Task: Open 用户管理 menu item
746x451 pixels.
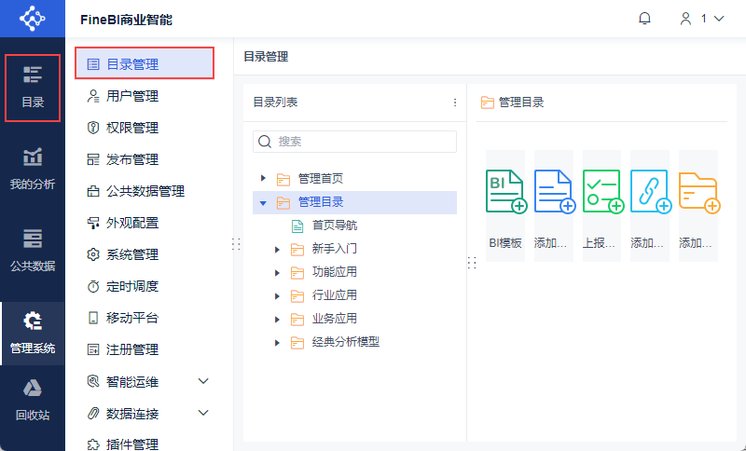Action: click(131, 96)
